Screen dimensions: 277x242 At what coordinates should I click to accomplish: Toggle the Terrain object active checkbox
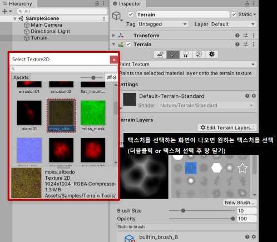[131, 14]
